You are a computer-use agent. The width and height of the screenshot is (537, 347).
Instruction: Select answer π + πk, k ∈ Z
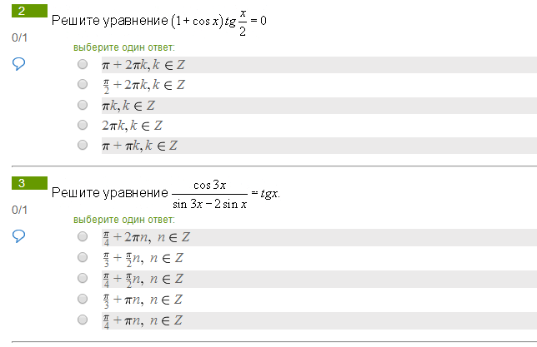[x=82, y=145]
